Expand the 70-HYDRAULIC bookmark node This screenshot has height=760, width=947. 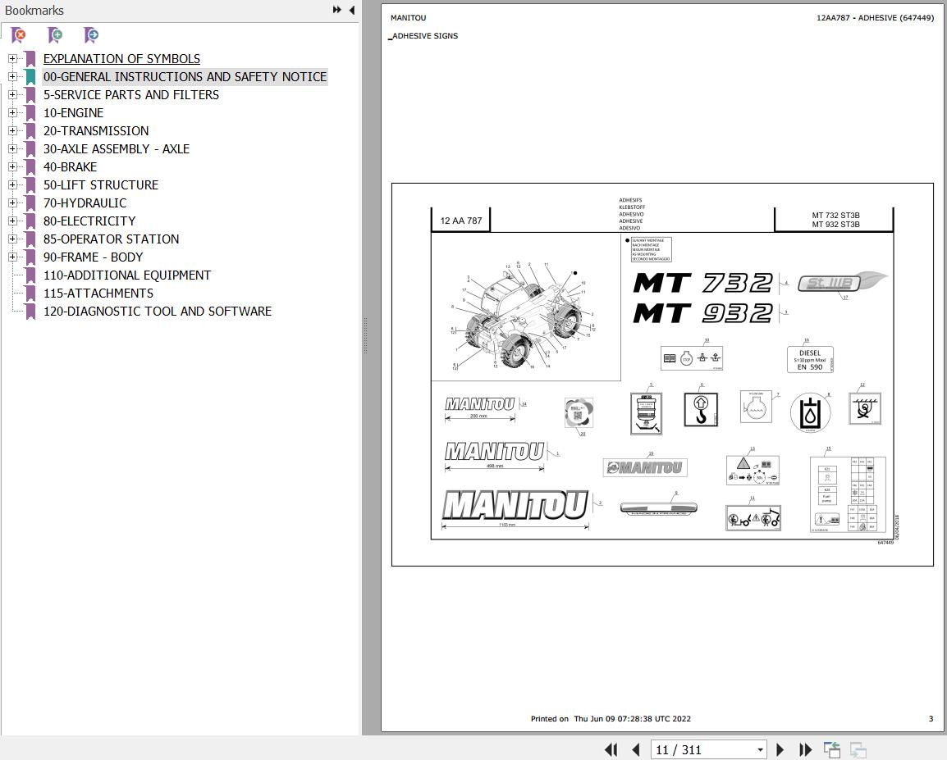[12, 203]
